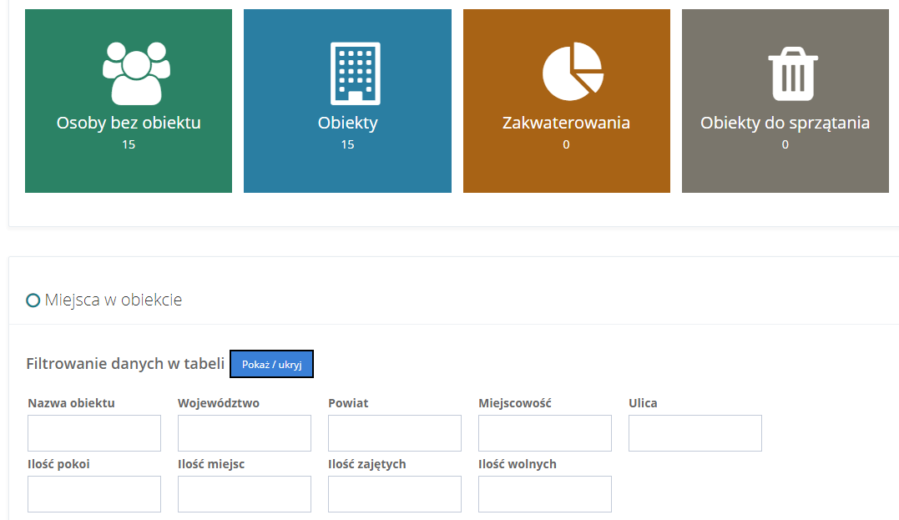899x520 pixels.
Task: Click into the 'Województwo' filter input
Action: (245, 433)
